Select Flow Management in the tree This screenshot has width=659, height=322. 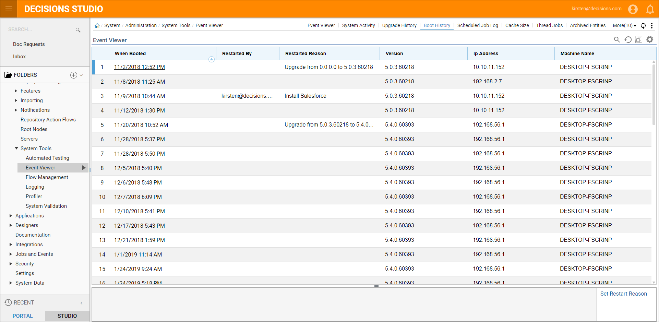click(x=47, y=177)
